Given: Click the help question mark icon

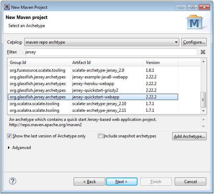Looking at the screenshot, I should [x=13, y=181].
